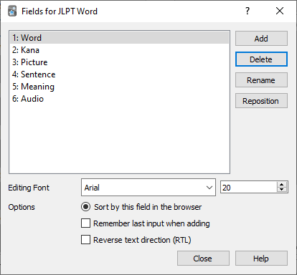Select the Sentence field
Viewport: 297px width, 275px height.
tap(119, 74)
